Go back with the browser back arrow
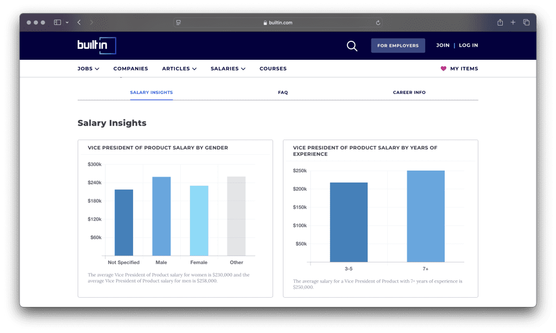The image size is (556, 333). (x=79, y=22)
